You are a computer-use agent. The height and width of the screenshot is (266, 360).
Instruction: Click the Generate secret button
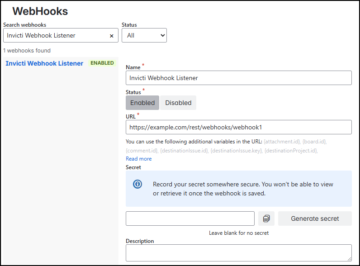pyautogui.click(x=315, y=218)
